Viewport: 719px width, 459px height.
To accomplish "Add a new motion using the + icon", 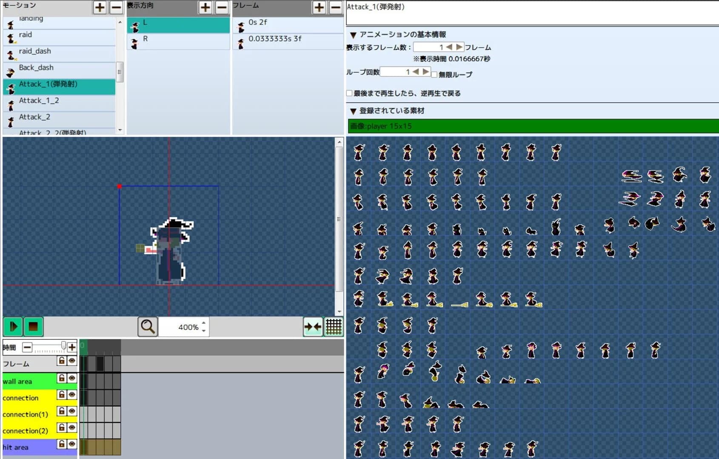I will [99, 7].
